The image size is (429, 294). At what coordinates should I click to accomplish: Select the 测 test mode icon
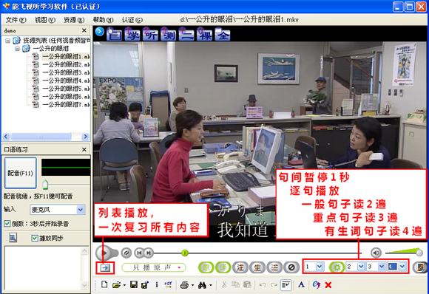tap(169, 34)
